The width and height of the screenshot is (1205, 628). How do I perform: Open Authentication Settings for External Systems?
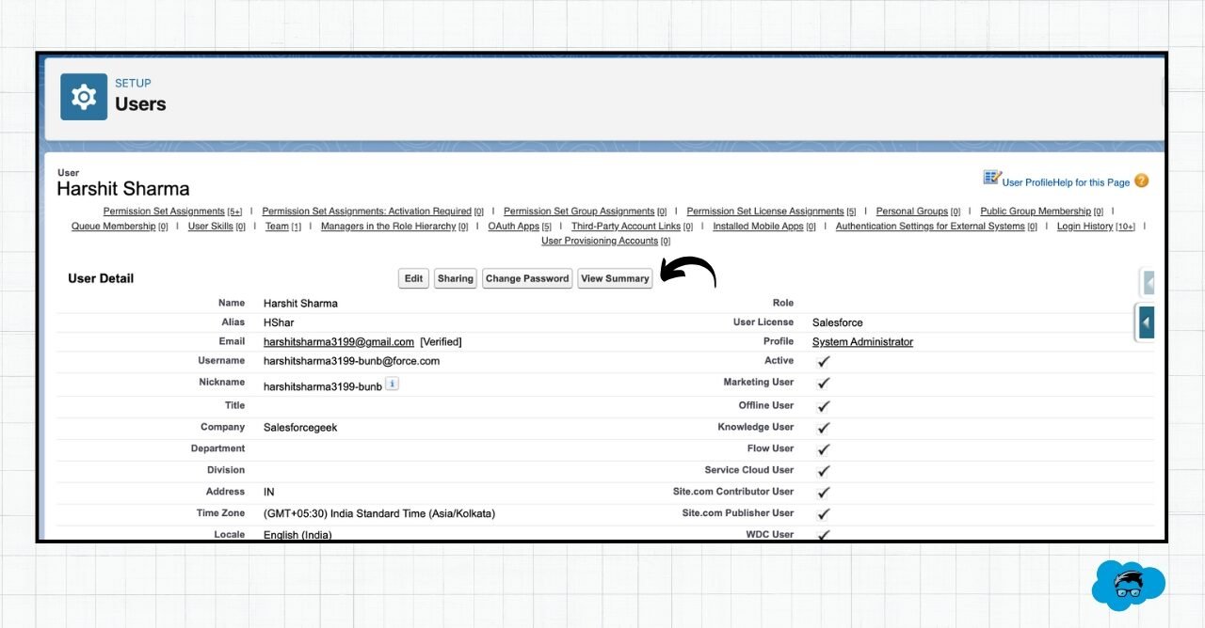937,227
